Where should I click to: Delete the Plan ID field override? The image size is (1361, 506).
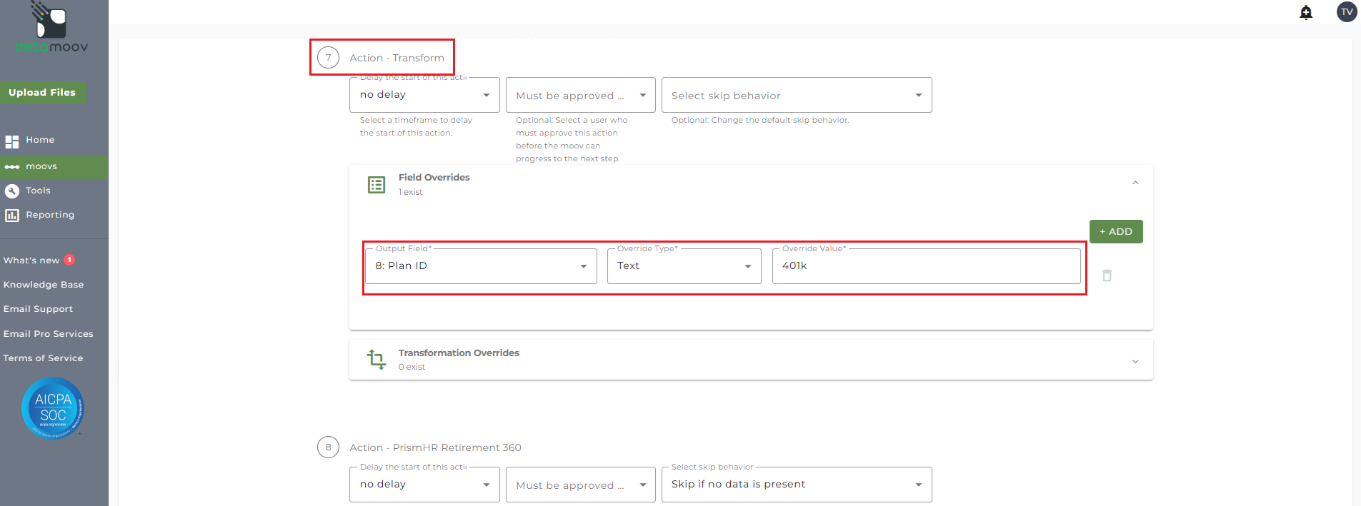pyautogui.click(x=1107, y=275)
